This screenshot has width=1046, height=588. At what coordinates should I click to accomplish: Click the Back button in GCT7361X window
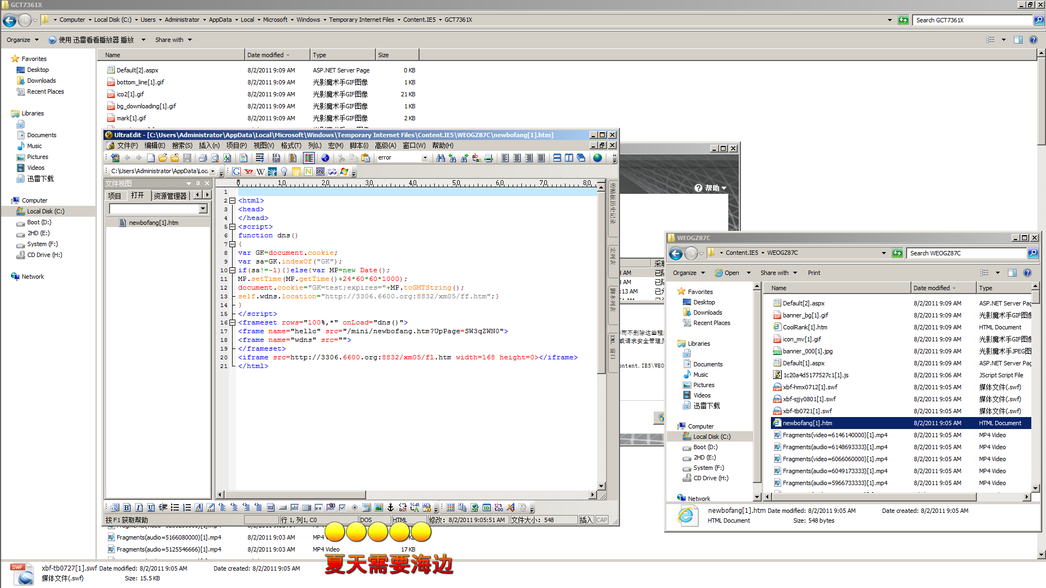pyautogui.click(x=9, y=20)
